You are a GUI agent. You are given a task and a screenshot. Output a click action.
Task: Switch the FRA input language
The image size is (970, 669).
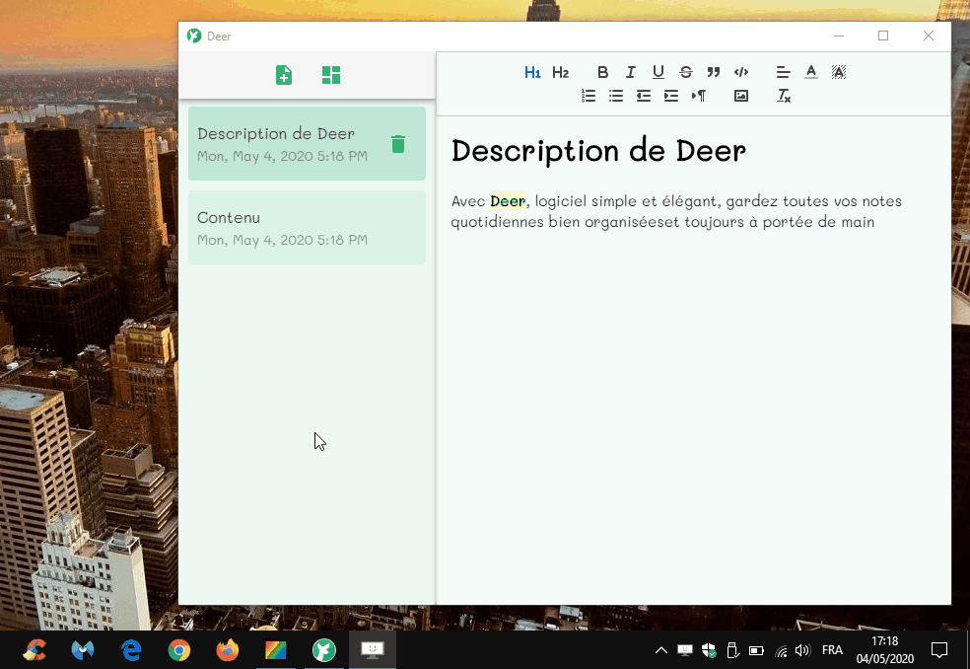point(832,650)
